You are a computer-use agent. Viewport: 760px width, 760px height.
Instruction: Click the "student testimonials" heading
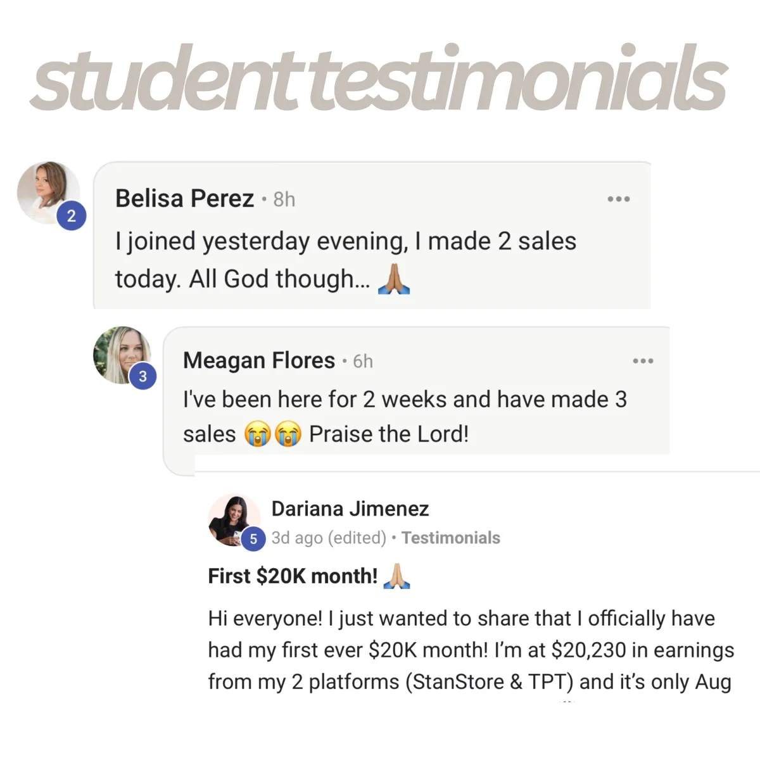point(379,79)
